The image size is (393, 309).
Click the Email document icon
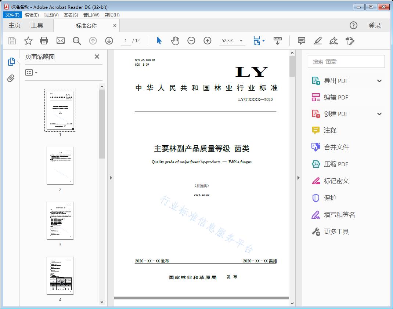pyautogui.click(x=60, y=41)
